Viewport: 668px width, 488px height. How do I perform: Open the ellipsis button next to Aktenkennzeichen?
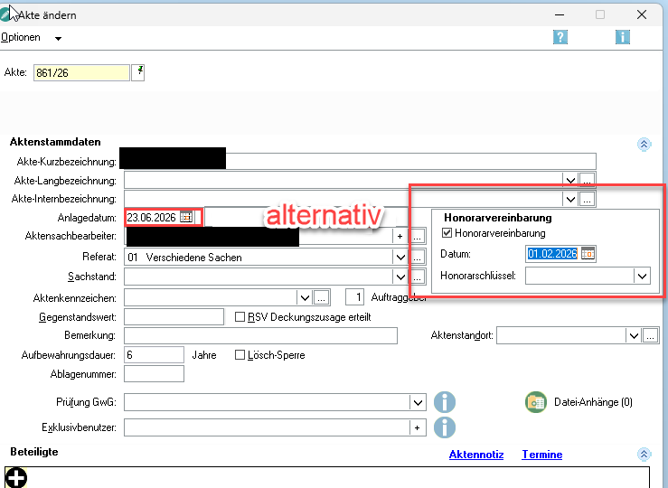click(x=321, y=297)
